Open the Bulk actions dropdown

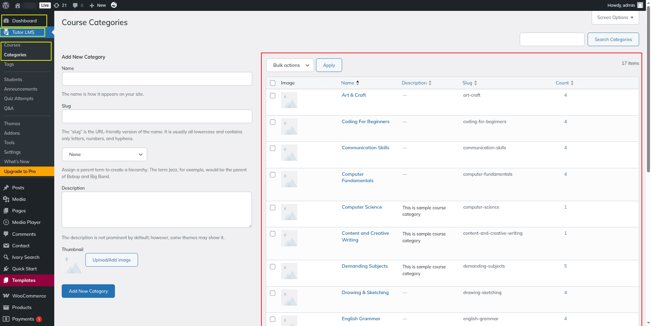[290, 65]
